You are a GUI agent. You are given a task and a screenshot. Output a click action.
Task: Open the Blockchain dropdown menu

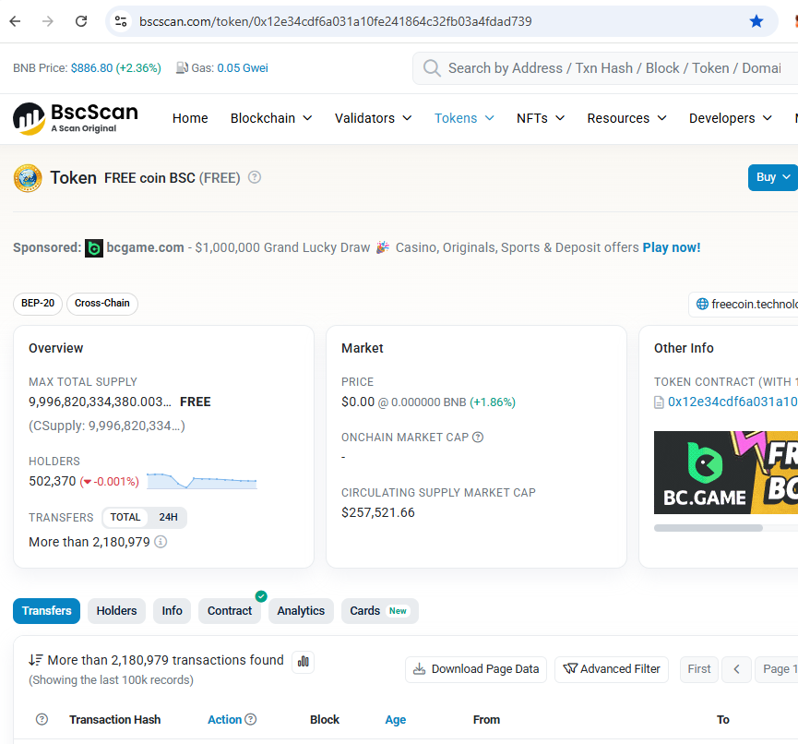pos(271,118)
